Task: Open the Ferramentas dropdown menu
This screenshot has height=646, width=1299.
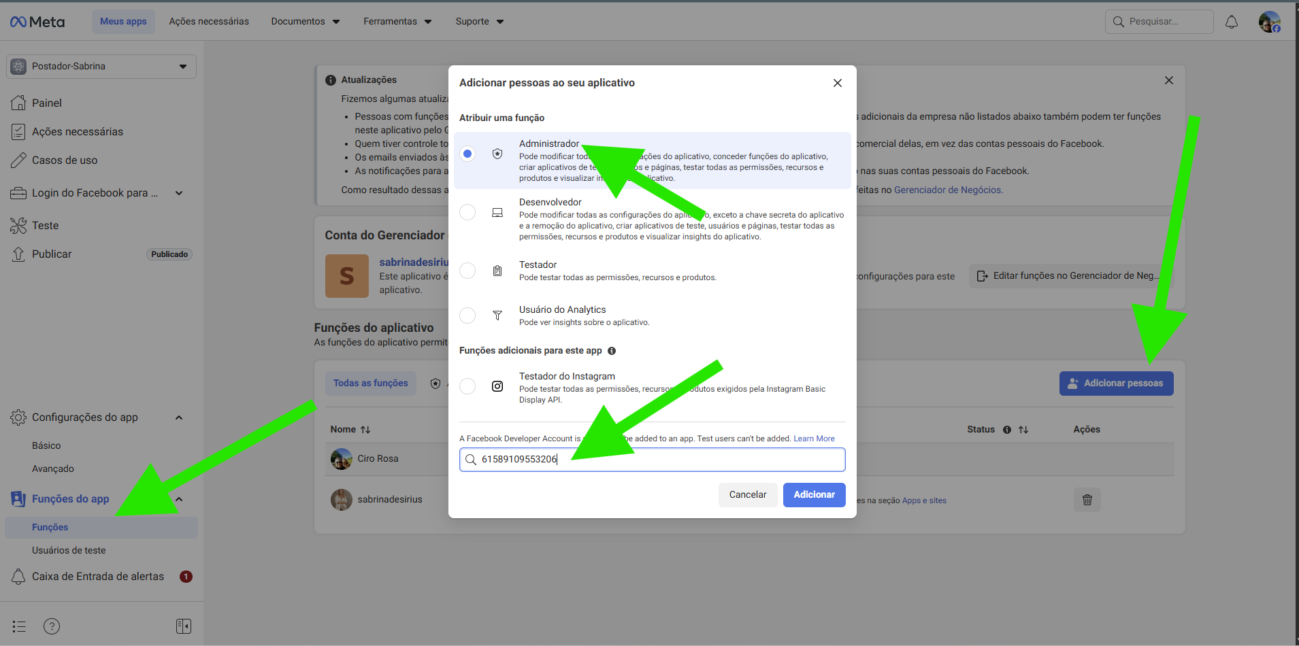Action: [x=397, y=22]
